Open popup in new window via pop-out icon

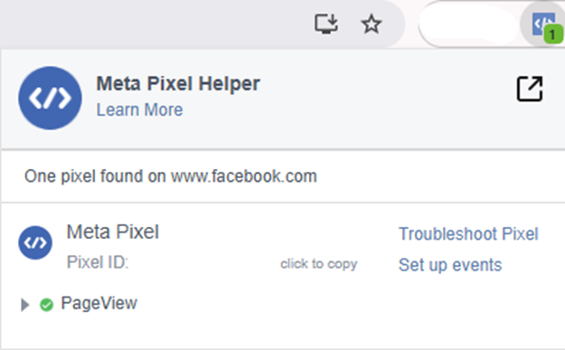530,89
